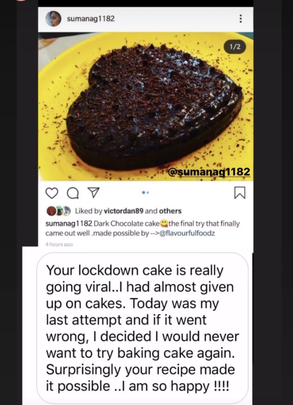The image size is (293, 405).
Task: Open the three-dot post options menu
Action: 241,19
